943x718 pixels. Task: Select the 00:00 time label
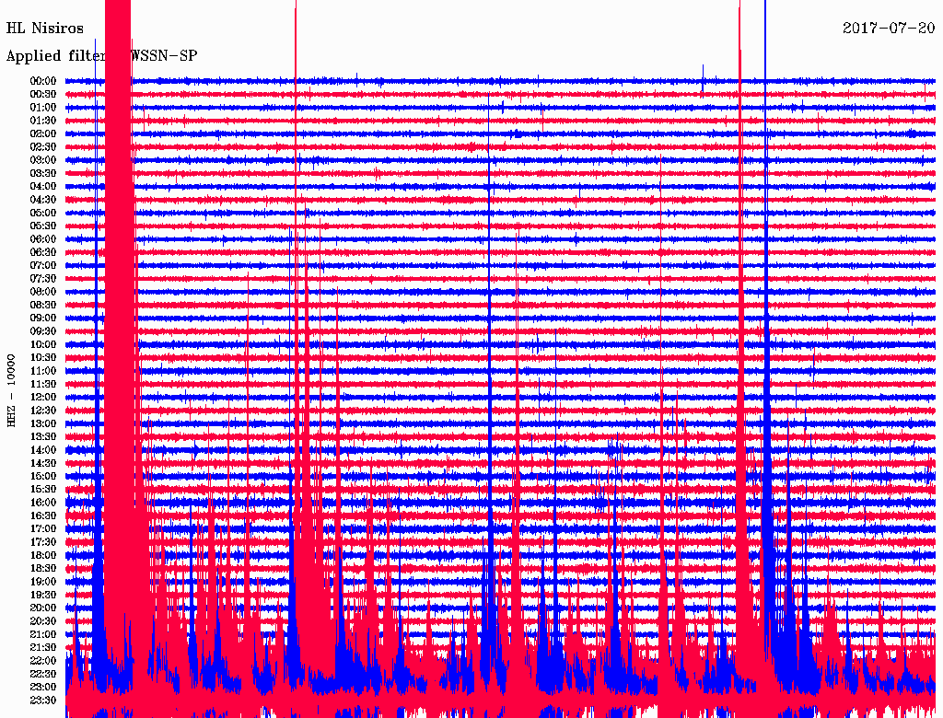point(43,81)
